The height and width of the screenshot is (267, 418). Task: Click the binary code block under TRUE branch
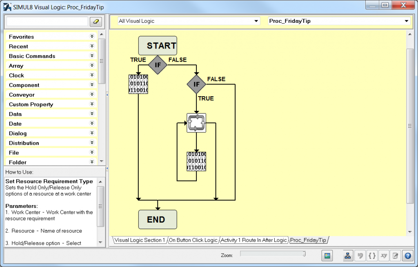pyautogui.click(x=138, y=84)
